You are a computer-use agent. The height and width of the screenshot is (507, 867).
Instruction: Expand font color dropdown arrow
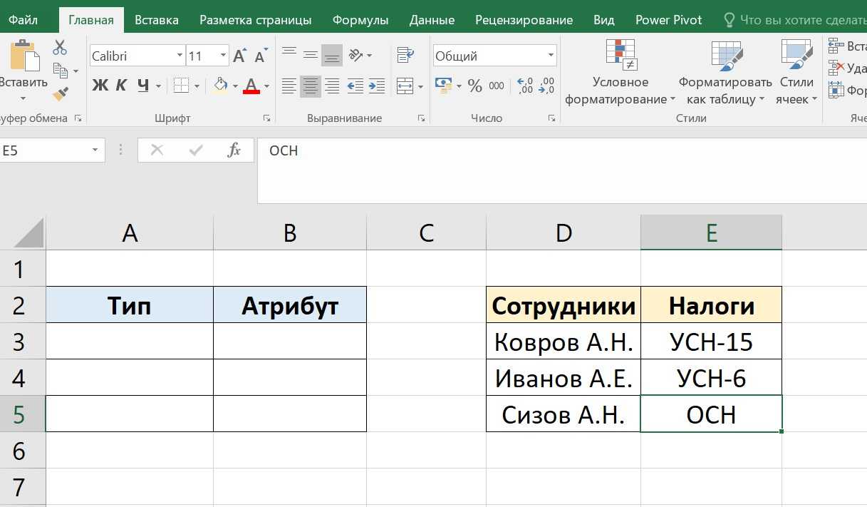point(266,86)
